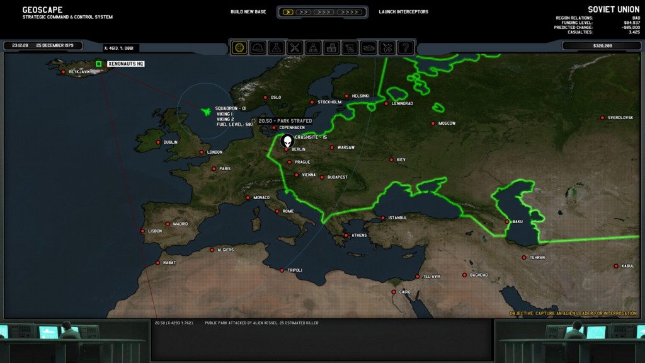
Task: Open the Base construction helmet icon
Action: (x=258, y=48)
